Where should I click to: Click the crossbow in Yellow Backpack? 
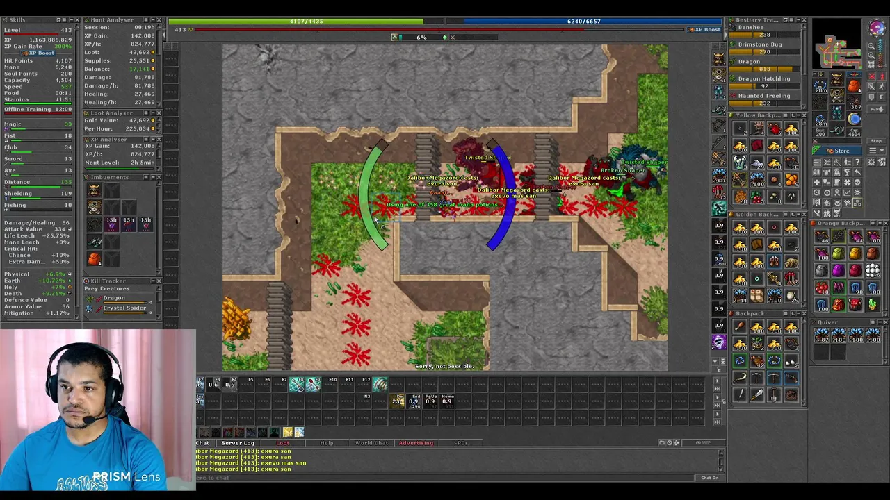point(740,179)
